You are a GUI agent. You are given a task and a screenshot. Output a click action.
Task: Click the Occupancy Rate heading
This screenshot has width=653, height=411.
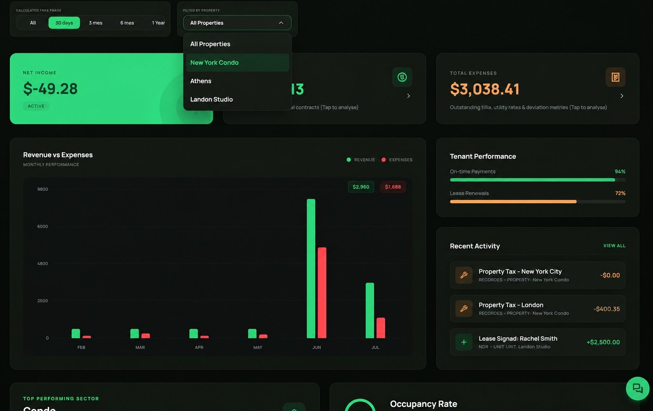[423, 404]
